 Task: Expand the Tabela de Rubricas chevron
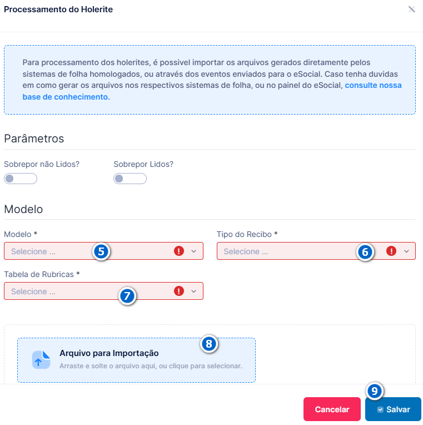[x=193, y=291]
